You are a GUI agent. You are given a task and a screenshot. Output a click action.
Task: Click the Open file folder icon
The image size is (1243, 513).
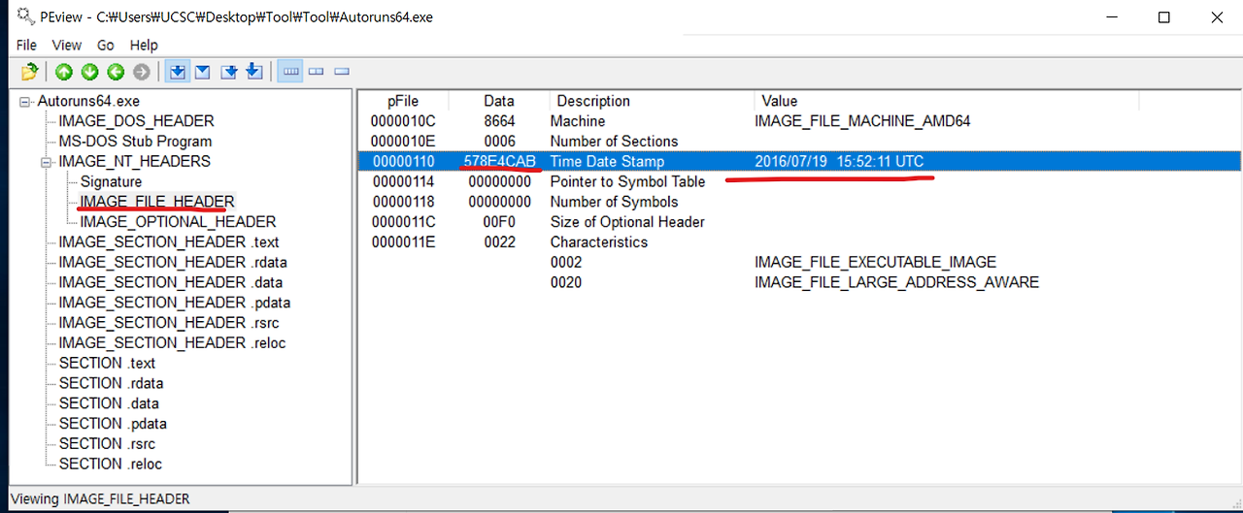[29, 72]
